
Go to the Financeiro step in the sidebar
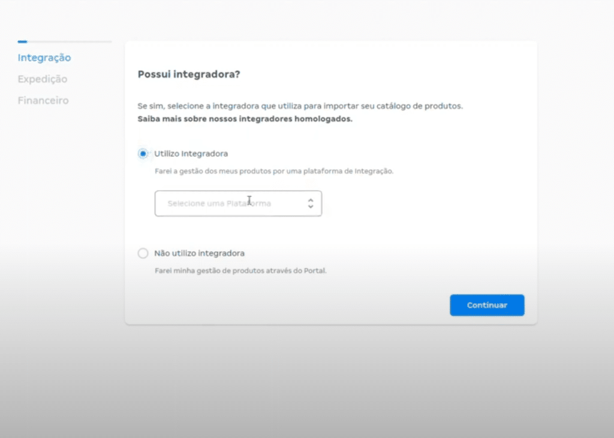[43, 101]
